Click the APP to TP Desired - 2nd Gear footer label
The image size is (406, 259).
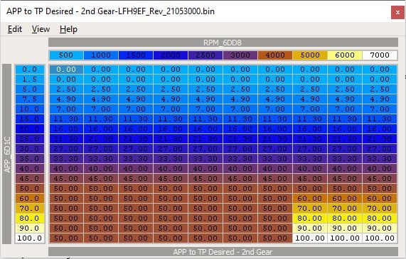[223, 252]
